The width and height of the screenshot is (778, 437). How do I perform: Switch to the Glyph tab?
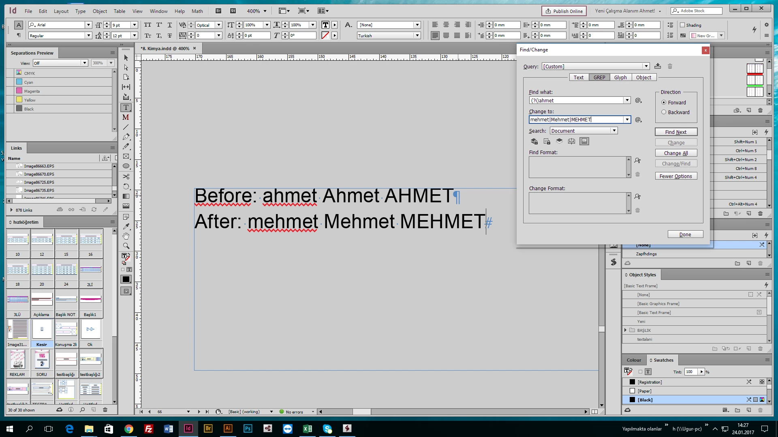tap(620, 77)
